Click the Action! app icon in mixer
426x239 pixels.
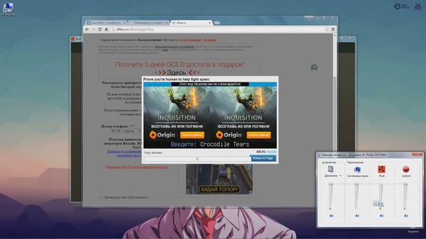point(406,169)
